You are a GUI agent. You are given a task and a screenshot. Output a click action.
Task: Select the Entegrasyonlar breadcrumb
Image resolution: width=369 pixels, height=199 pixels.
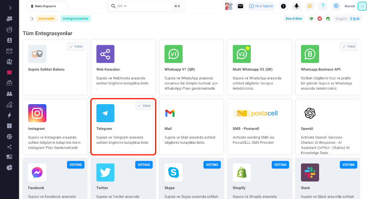click(x=76, y=18)
